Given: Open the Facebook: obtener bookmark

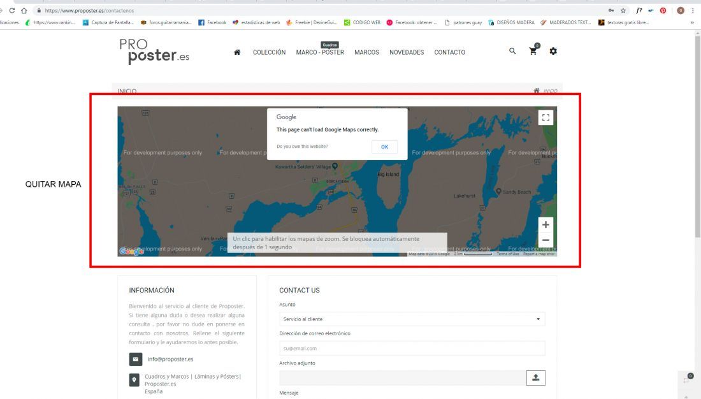Looking at the screenshot, I should [412, 22].
